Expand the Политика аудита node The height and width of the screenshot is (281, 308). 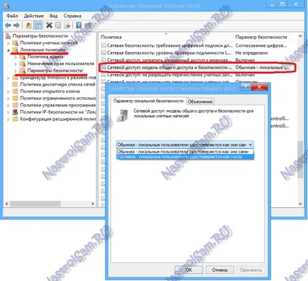[x=16, y=57]
